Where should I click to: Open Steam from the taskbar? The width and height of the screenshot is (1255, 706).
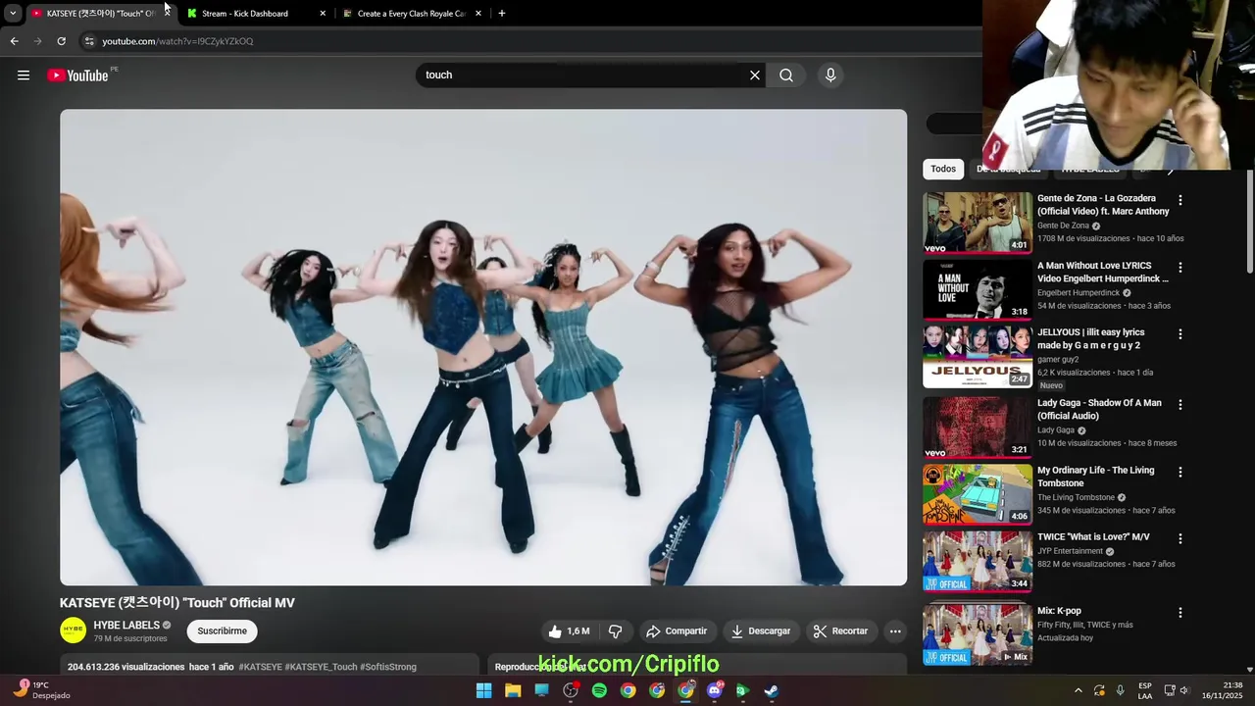[772, 690]
